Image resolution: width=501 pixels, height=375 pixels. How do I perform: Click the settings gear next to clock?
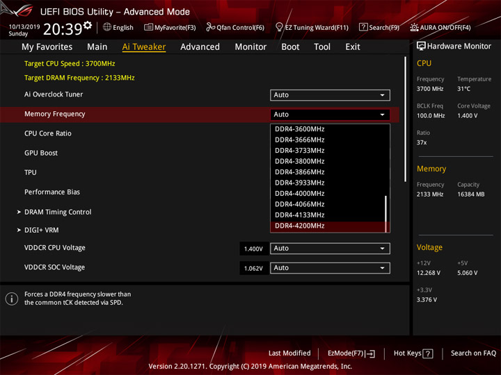87,25
